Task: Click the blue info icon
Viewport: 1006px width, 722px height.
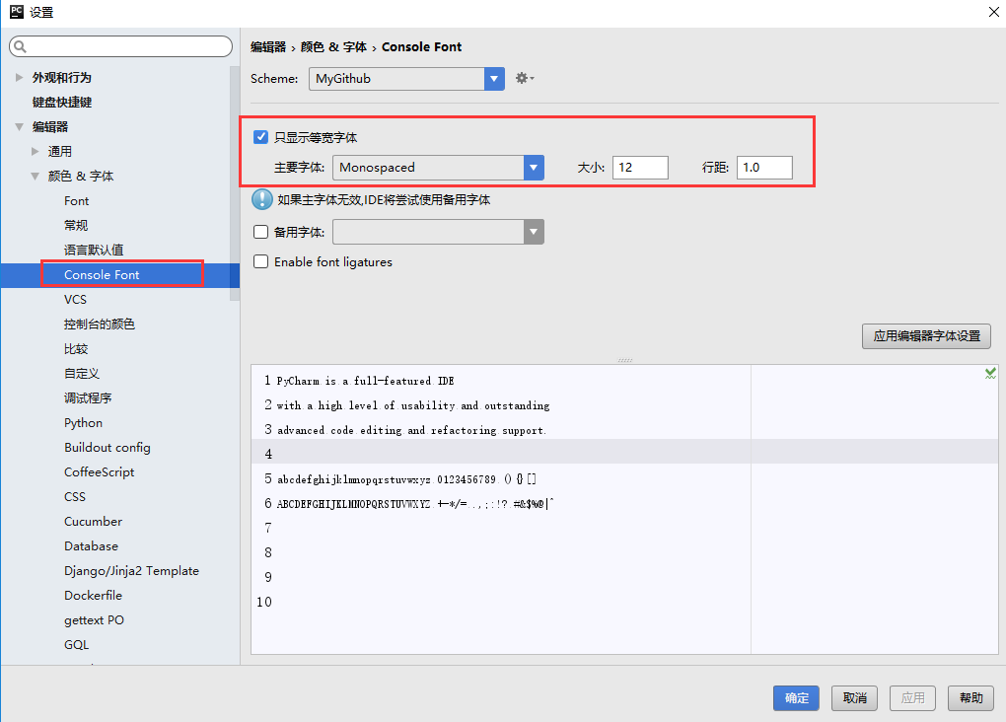Action: (x=261, y=200)
